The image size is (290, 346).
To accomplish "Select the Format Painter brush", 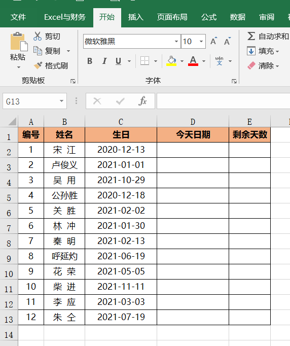I will 38,65.
